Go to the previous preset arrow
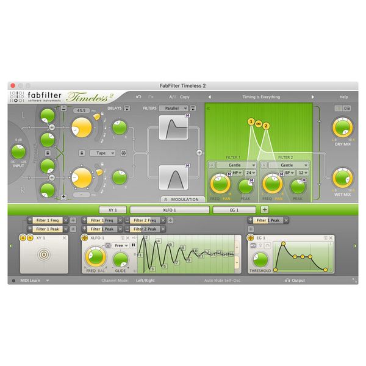This screenshot has height=366, width=366. pyautogui.click(x=209, y=97)
